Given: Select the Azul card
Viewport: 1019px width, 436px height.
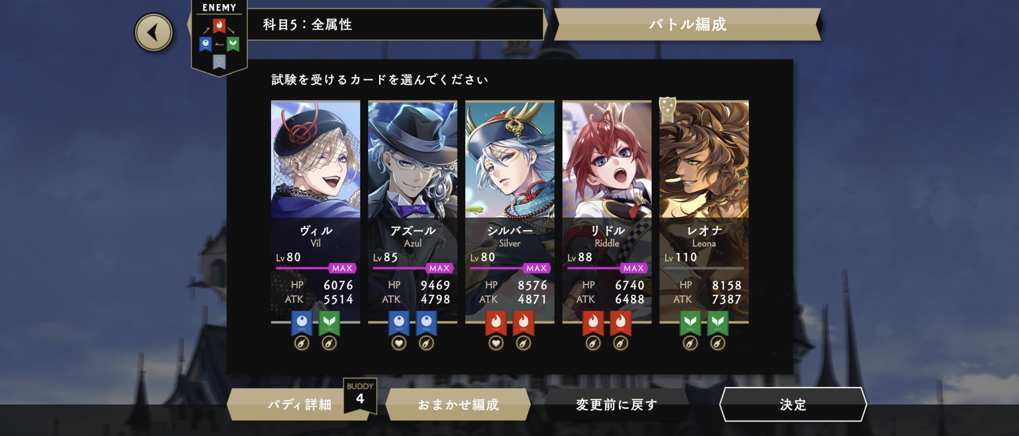Looking at the screenshot, I should (412, 212).
